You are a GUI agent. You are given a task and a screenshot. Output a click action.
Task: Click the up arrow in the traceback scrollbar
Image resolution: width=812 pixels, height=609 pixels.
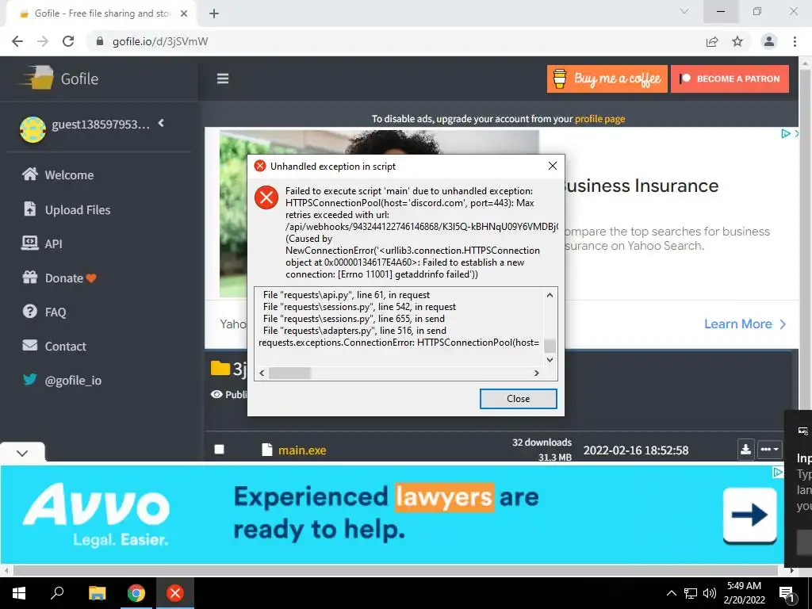[550, 295]
